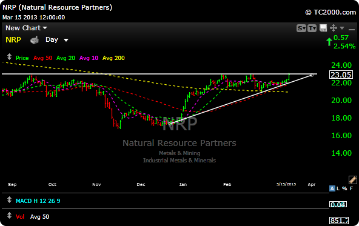Click the Apr label on date axis
Image resolution: width=359 pixels, height=226 pixels.
312,184
